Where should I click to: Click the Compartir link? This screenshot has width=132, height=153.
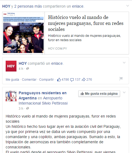[x=46, y=80]
